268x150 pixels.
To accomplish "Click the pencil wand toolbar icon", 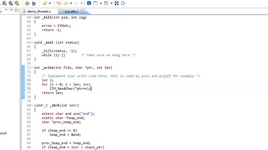I will (x=45, y=3).
